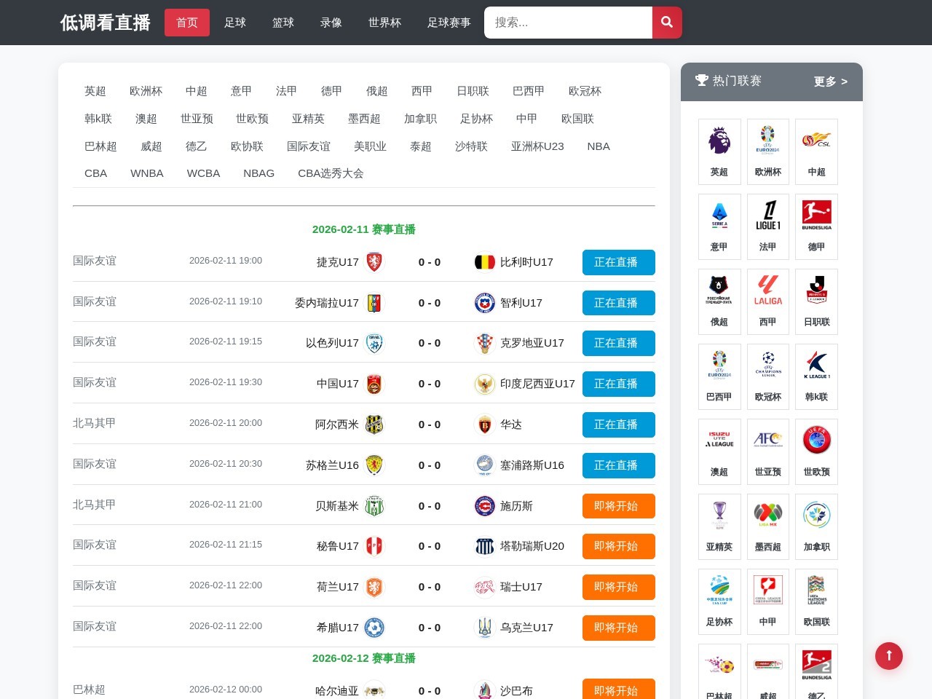Switch to the 足球 nav tab
The image size is (932, 699).
click(x=235, y=23)
